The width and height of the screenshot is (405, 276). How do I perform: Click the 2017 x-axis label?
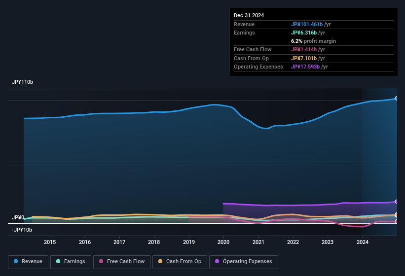pos(119,242)
